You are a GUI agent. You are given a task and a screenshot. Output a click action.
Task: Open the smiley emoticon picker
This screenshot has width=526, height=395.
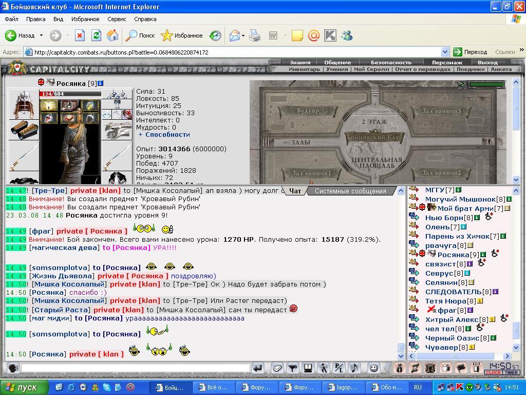(373, 368)
